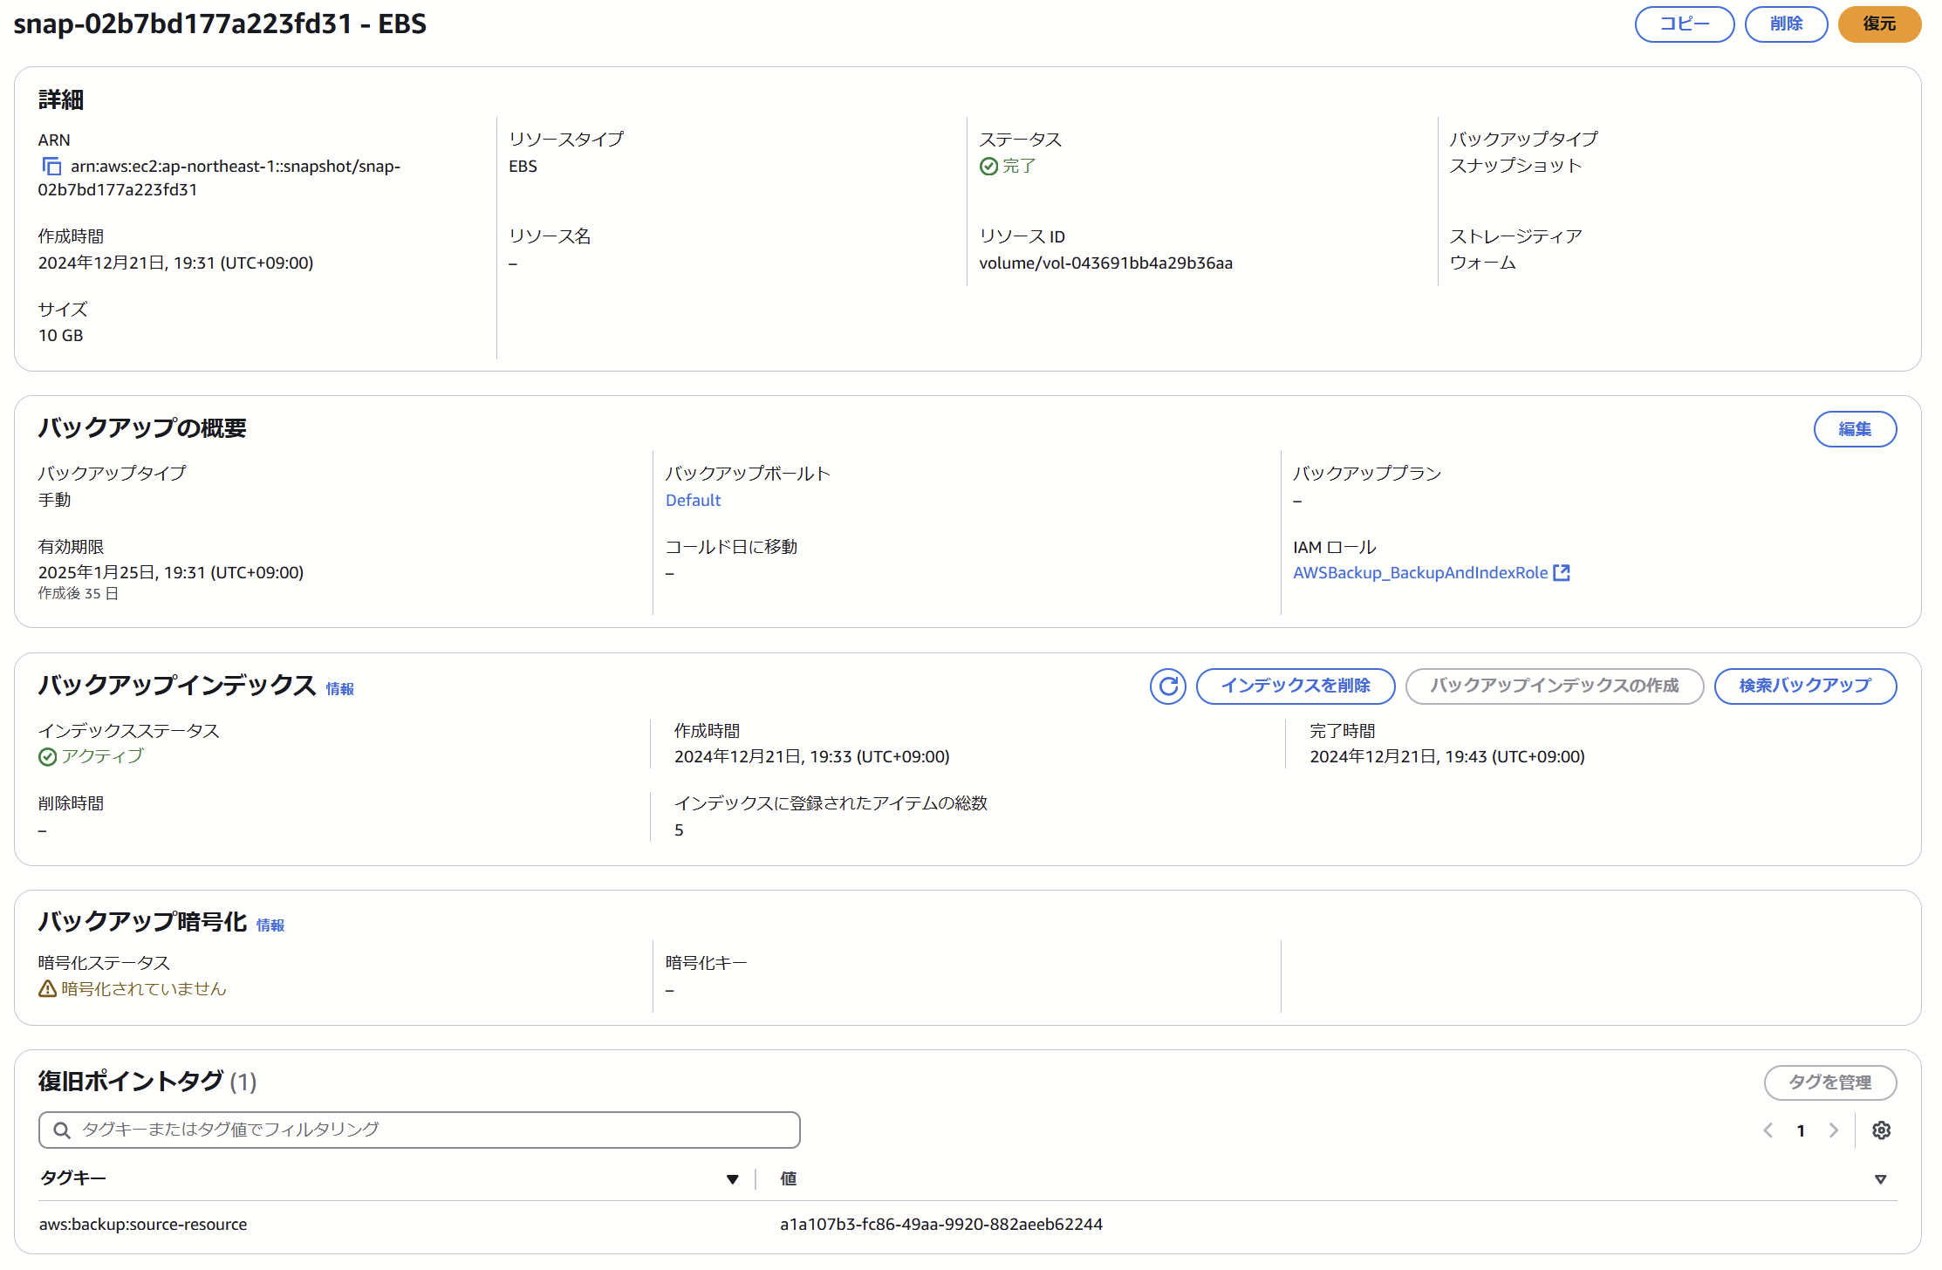Open tag table preferences gear icon

[1881, 1130]
